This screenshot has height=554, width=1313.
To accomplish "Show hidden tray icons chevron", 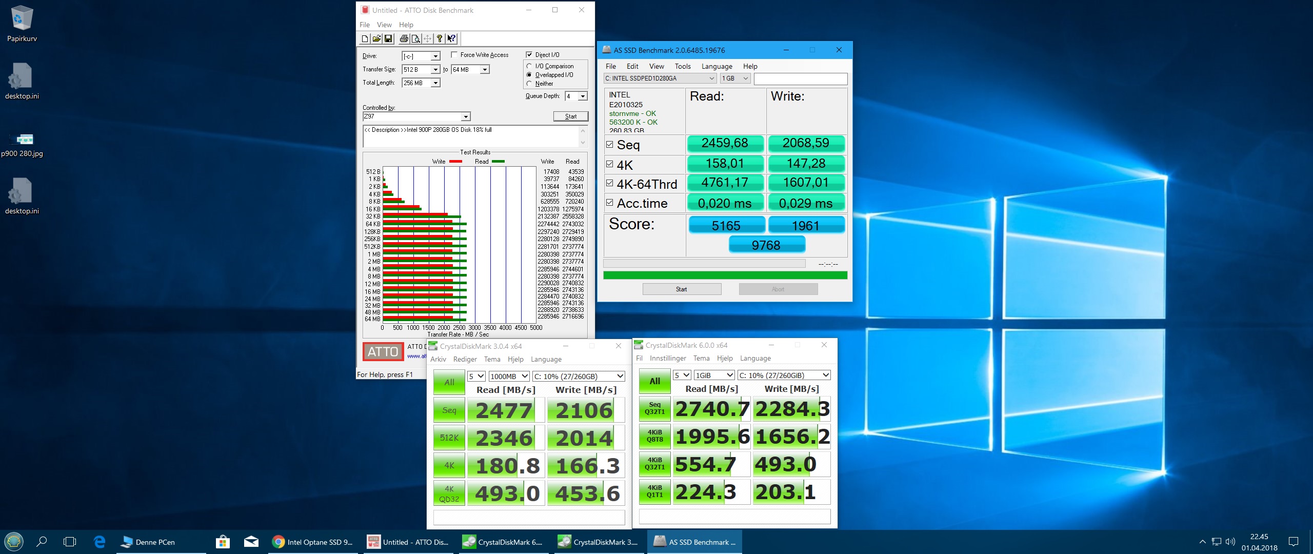I will [1202, 542].
